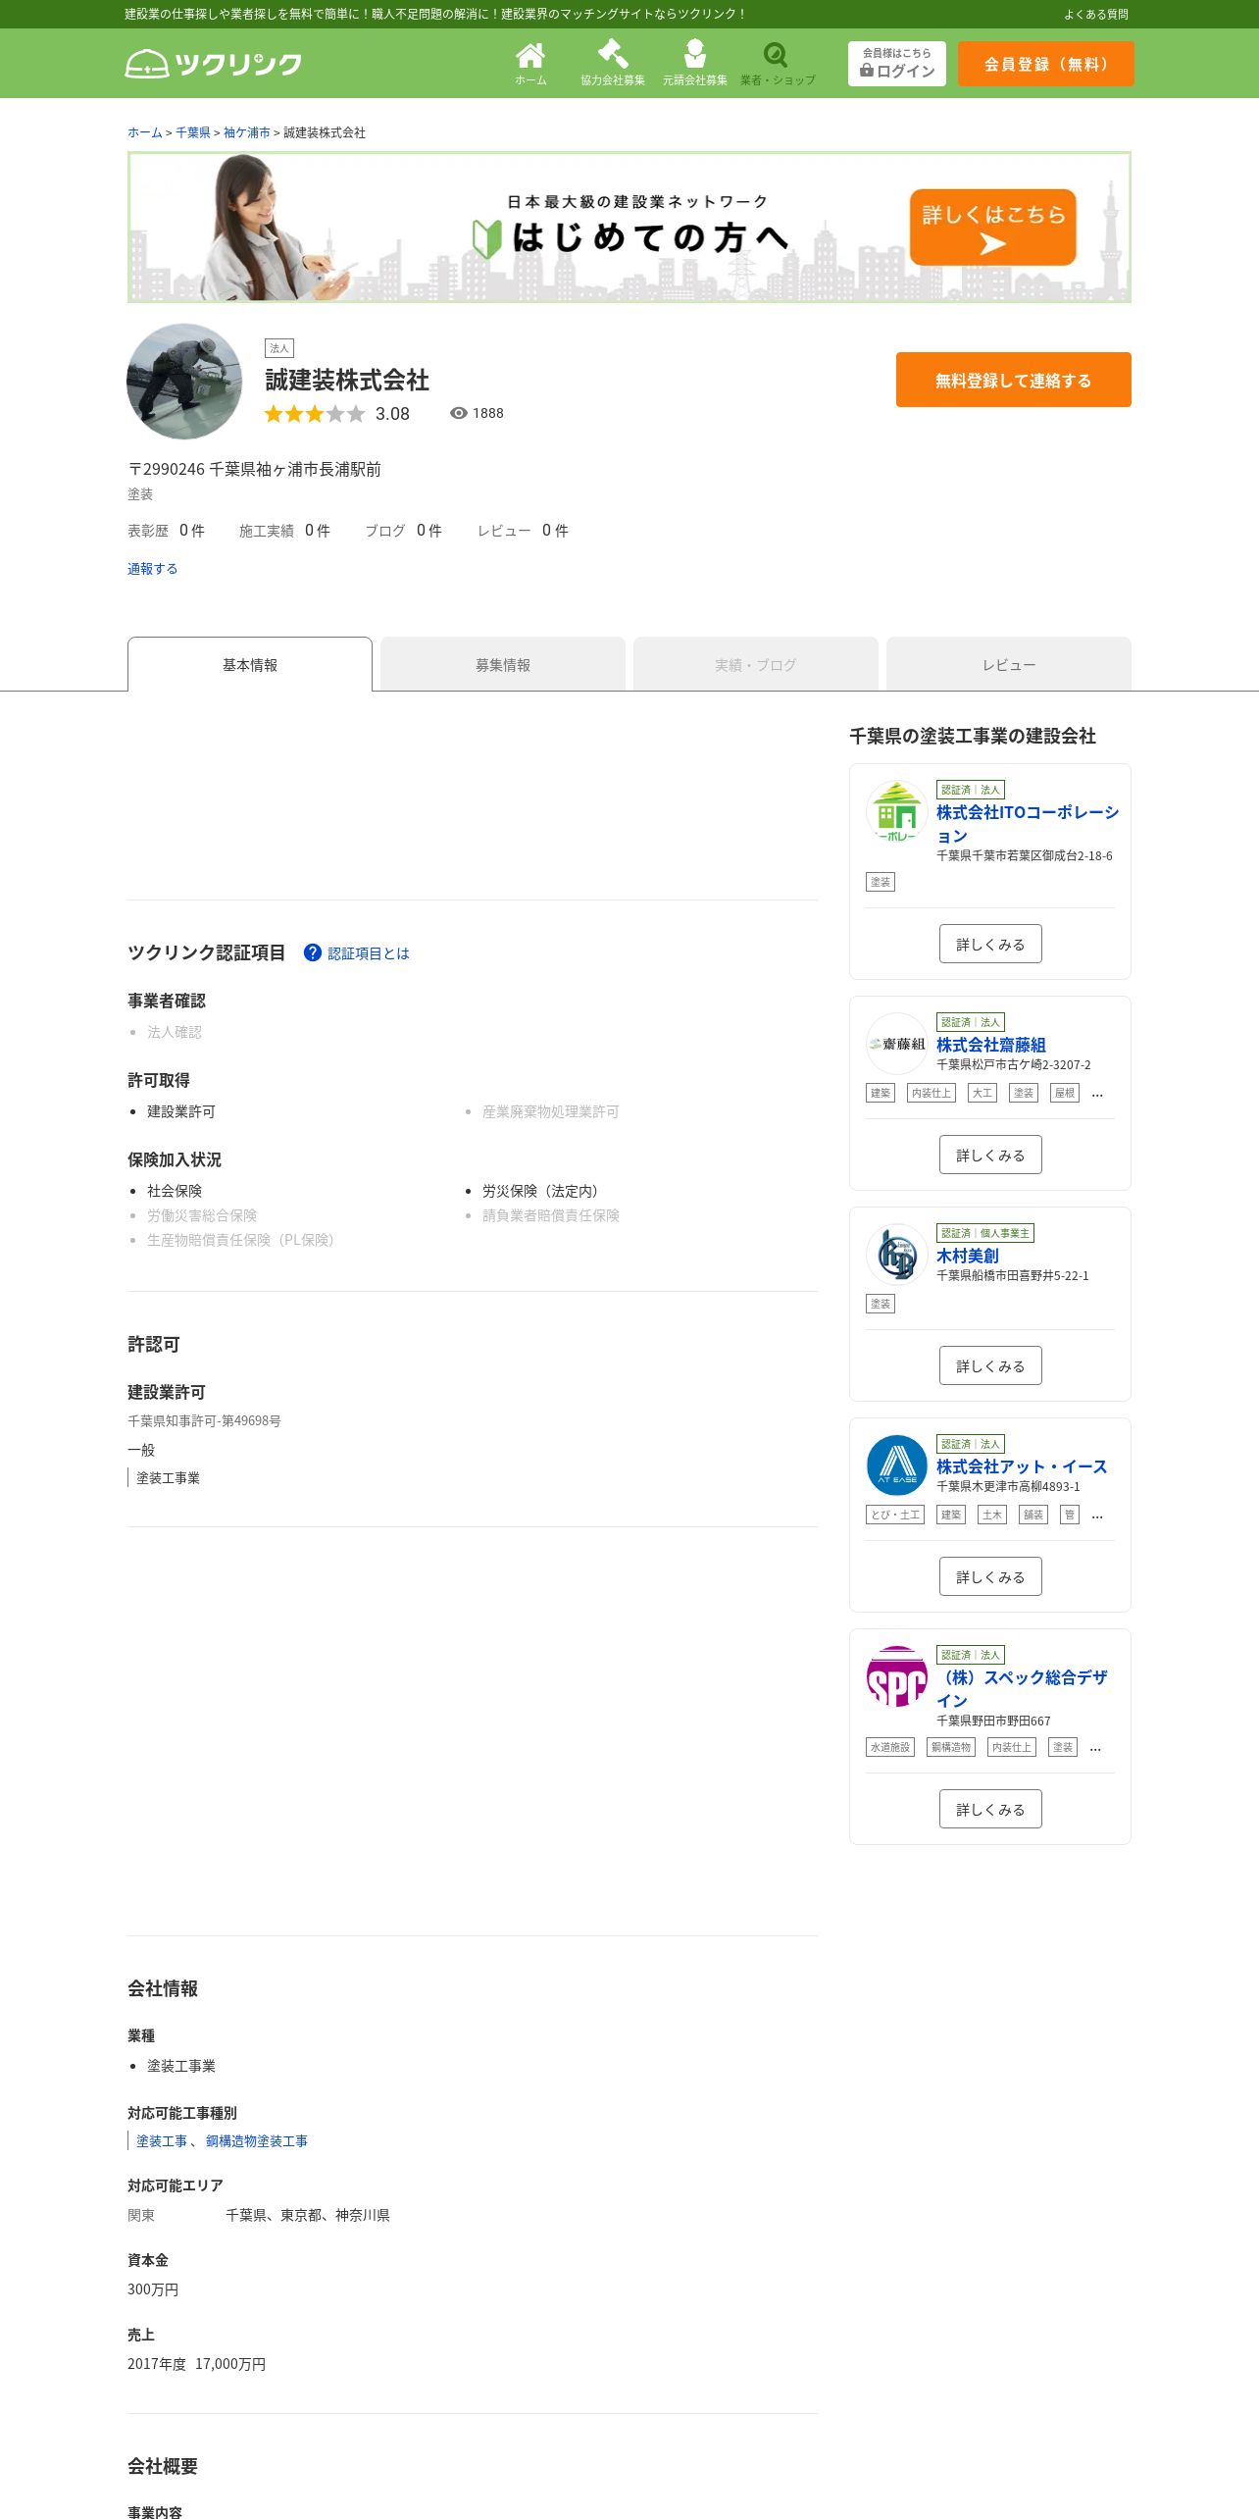Open よくある質問 link

point(1096,15)
